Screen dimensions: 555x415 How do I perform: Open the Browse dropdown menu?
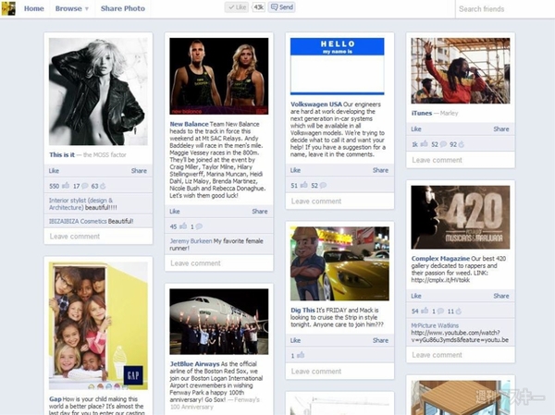pyautogui.click(x=72, y=8)
